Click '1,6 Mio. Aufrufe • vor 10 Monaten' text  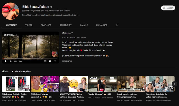[x=14, y=100]
